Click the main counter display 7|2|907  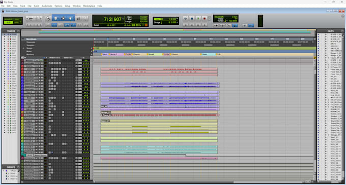click(112, 19)
